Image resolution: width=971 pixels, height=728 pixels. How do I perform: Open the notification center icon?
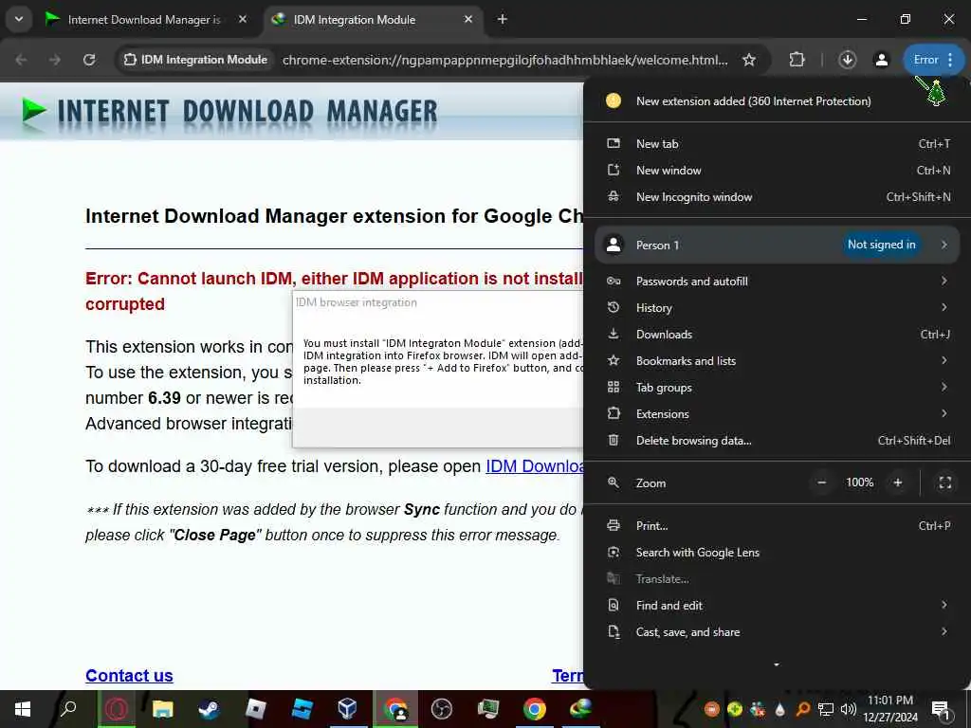point(942,709)
